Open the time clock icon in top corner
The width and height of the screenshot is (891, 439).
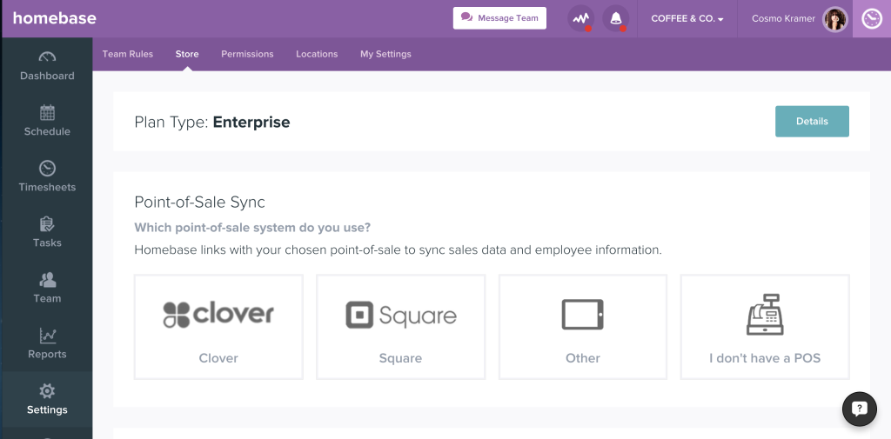872,19
